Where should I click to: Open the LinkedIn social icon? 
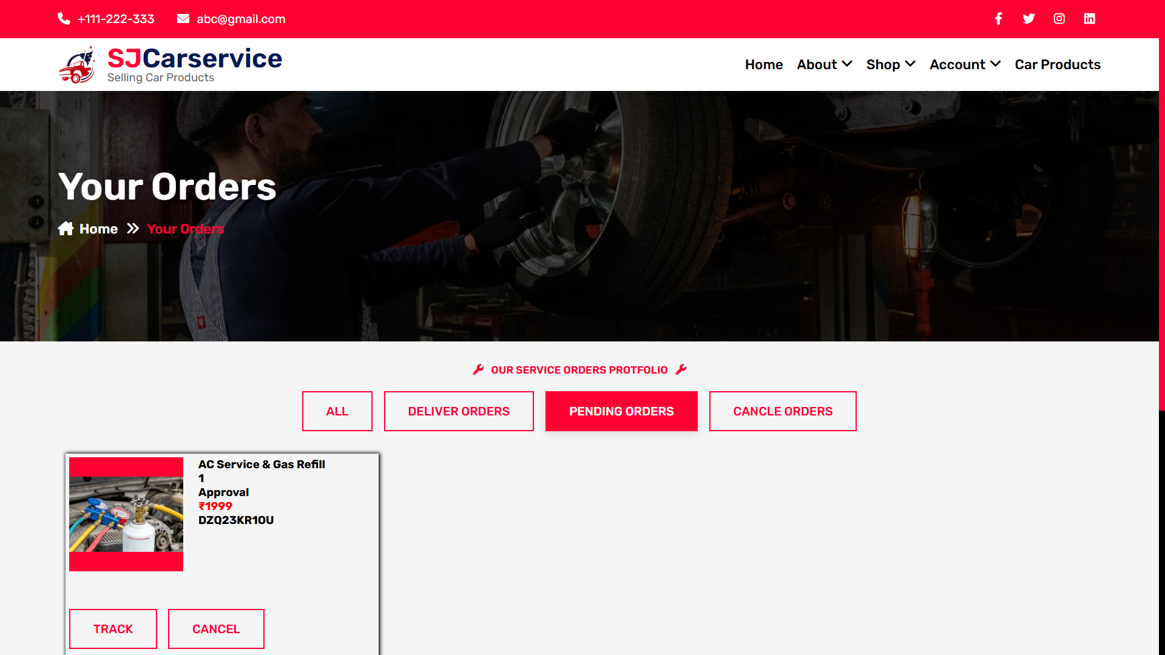(1089, 19)
